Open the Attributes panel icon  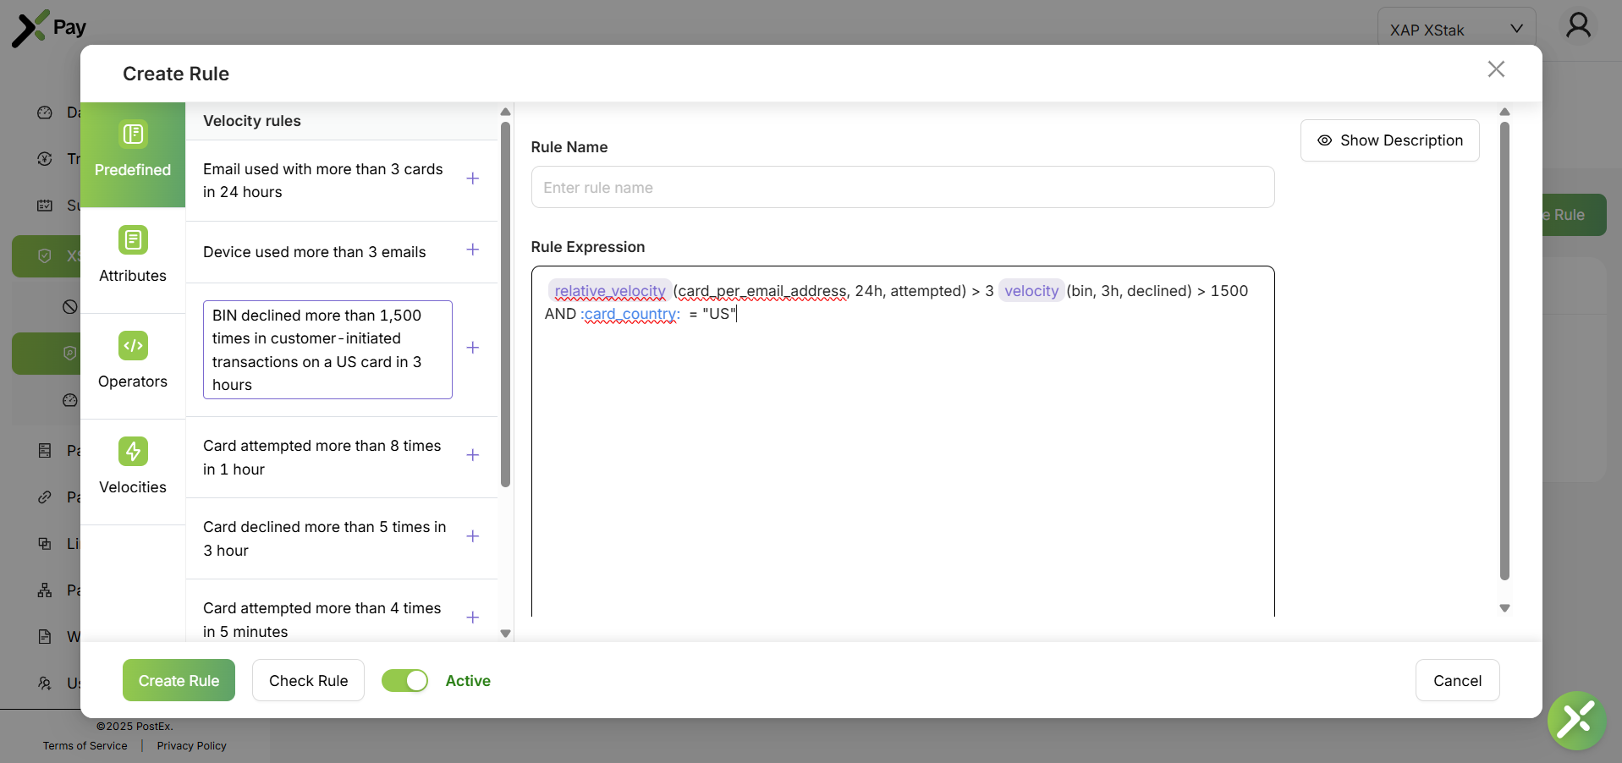[133, 240]
